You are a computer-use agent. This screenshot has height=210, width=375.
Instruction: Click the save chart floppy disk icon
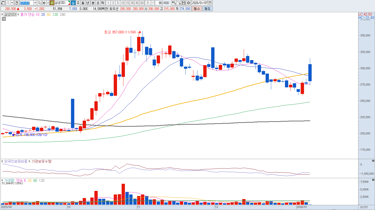(x=184, y=3)
